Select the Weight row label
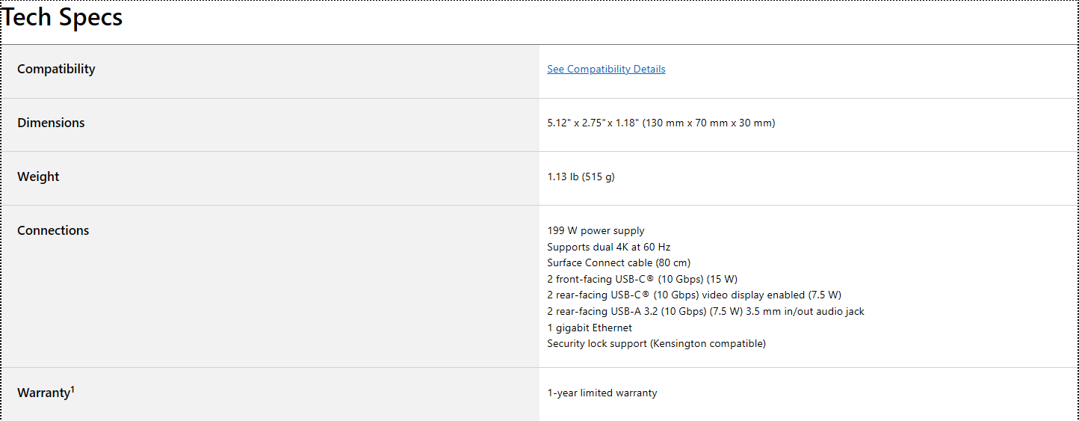This screenshot has width=1079, height=421. tap(38, 176)
